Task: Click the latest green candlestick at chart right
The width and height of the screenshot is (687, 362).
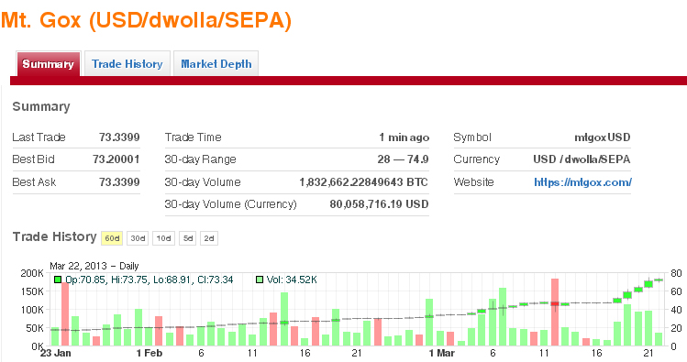Action: click(x=659, y=280)
